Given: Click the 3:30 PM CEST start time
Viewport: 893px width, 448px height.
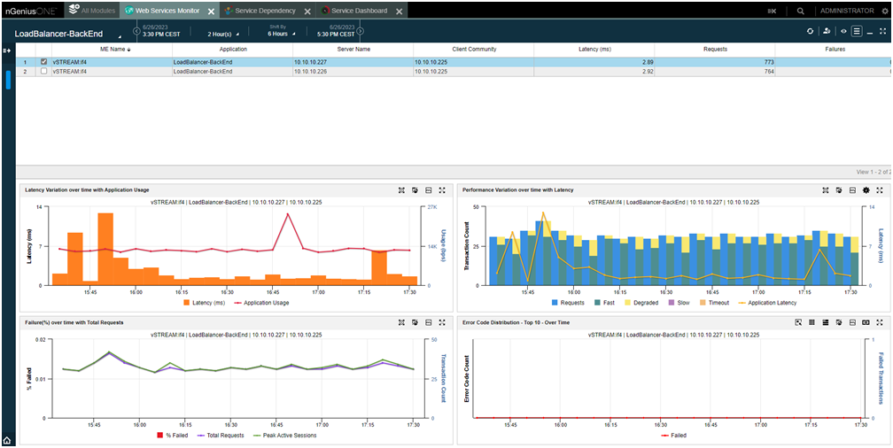Looking at the screenshot, I should pos(161,35).
